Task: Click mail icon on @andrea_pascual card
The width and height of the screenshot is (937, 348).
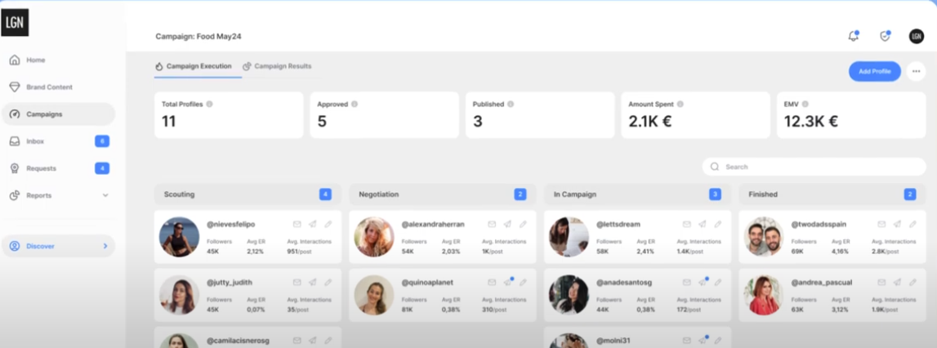Action: (x=881, y=282)
